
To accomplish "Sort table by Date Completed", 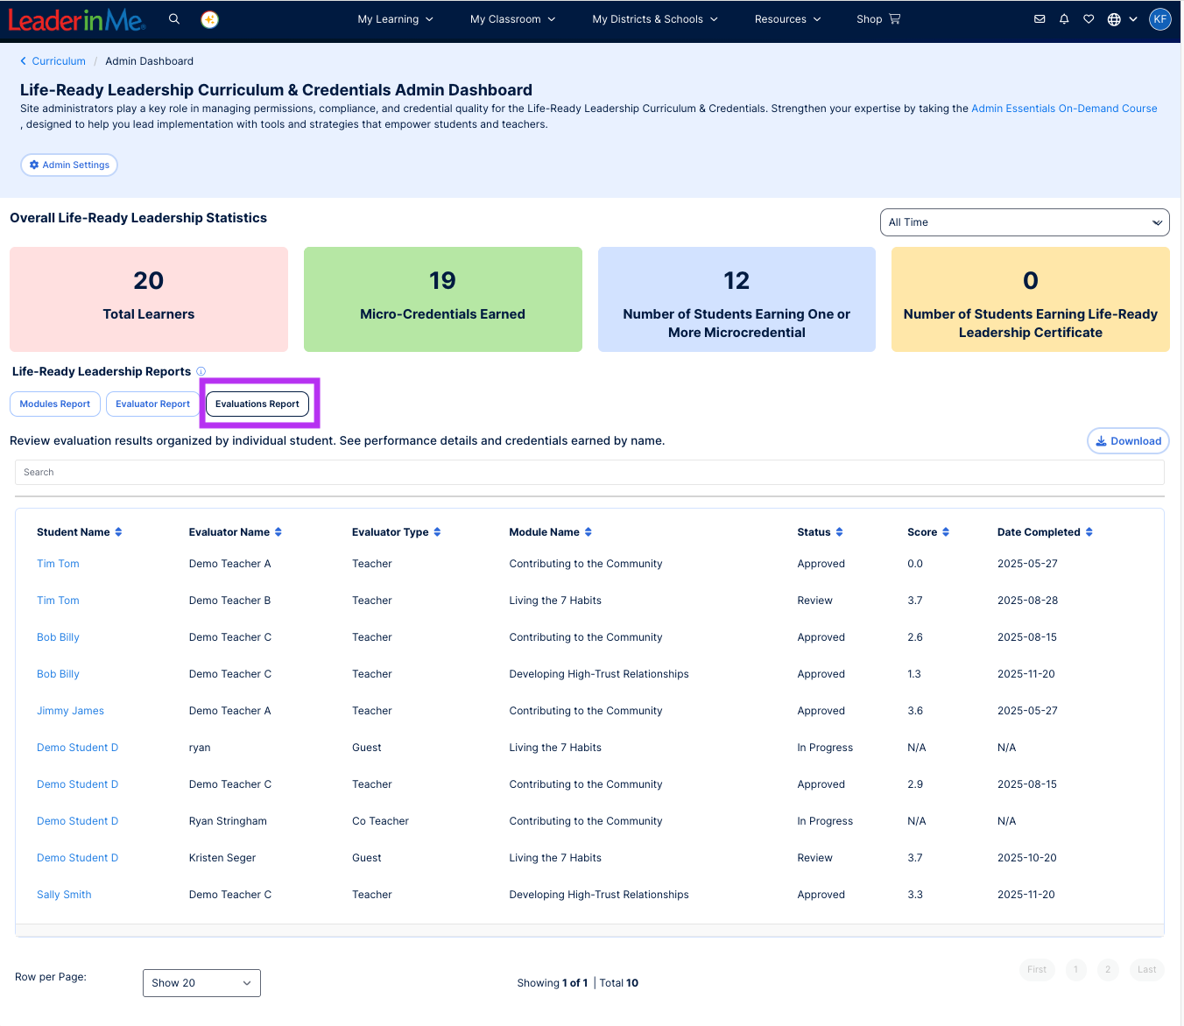I will tap(1089, 532).
